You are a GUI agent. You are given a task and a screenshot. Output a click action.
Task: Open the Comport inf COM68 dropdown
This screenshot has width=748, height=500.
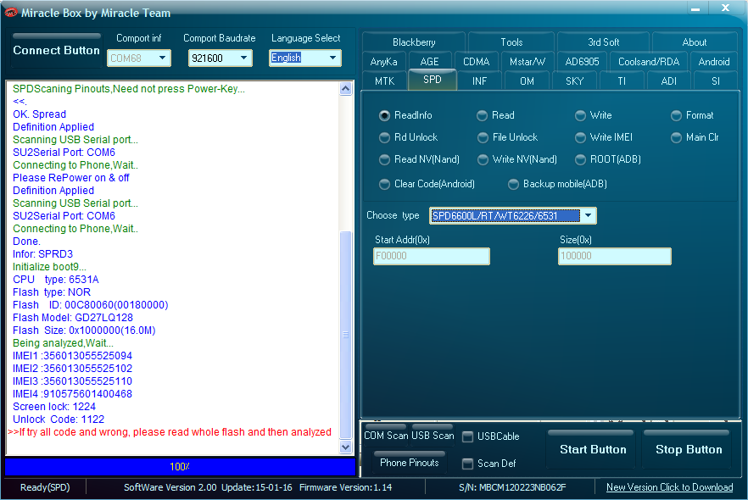click(x=139, y=58)
